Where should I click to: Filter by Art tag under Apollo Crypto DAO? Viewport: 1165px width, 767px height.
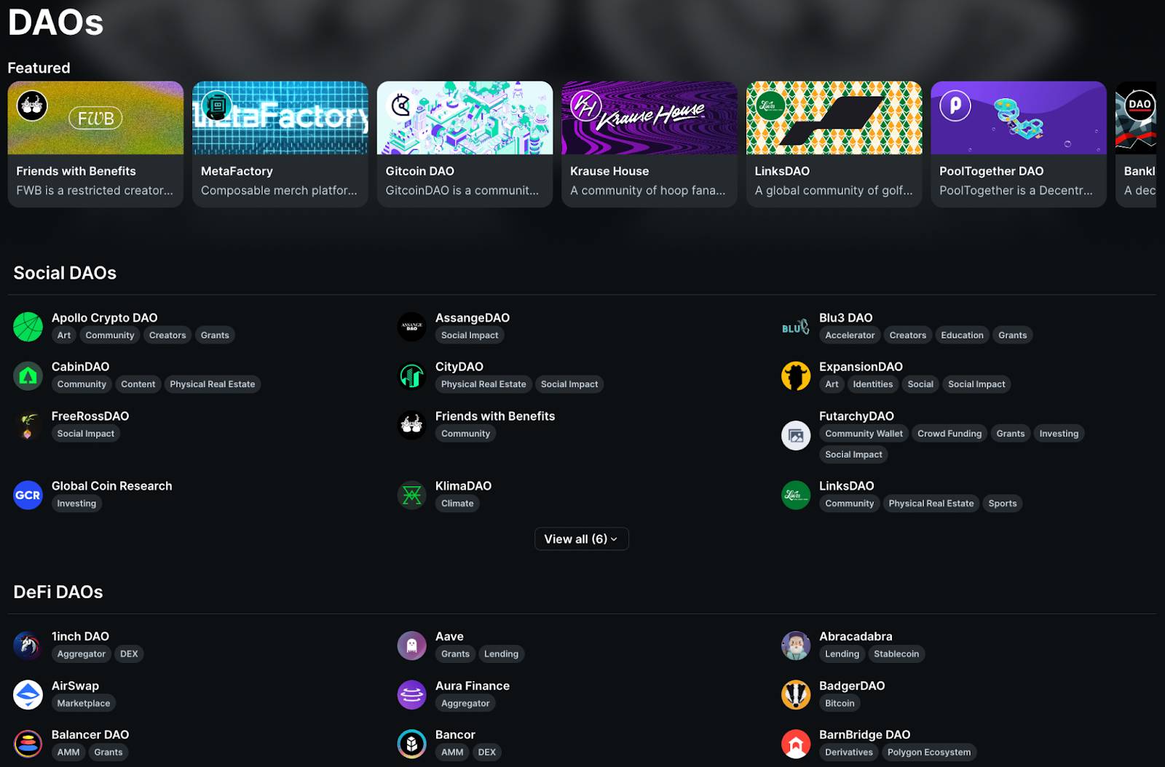pyautogui.click(x=64, y=335)
